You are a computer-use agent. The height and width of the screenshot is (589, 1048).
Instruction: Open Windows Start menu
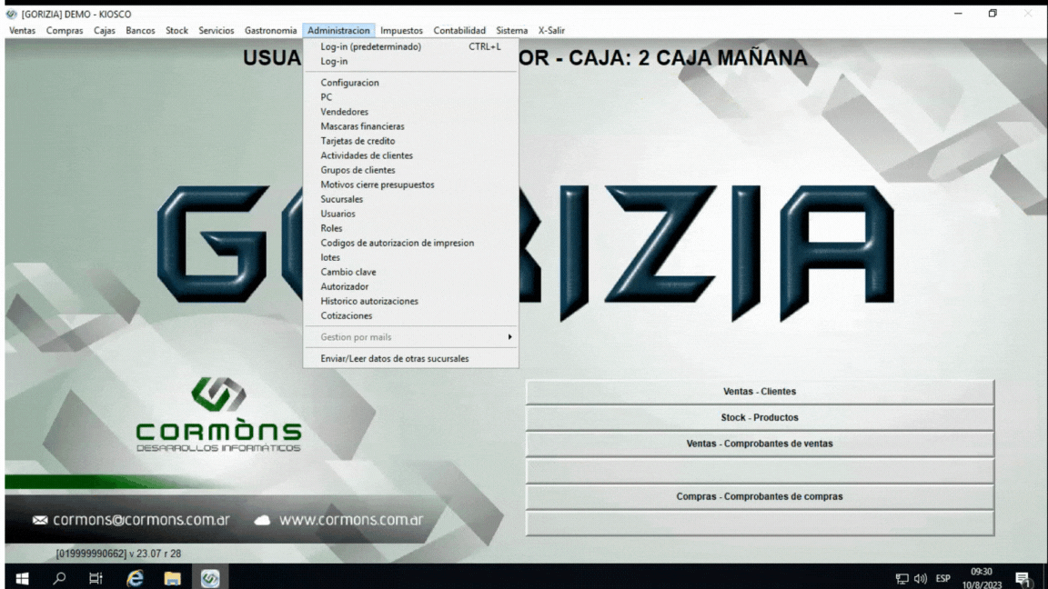(x=22, y=578)
